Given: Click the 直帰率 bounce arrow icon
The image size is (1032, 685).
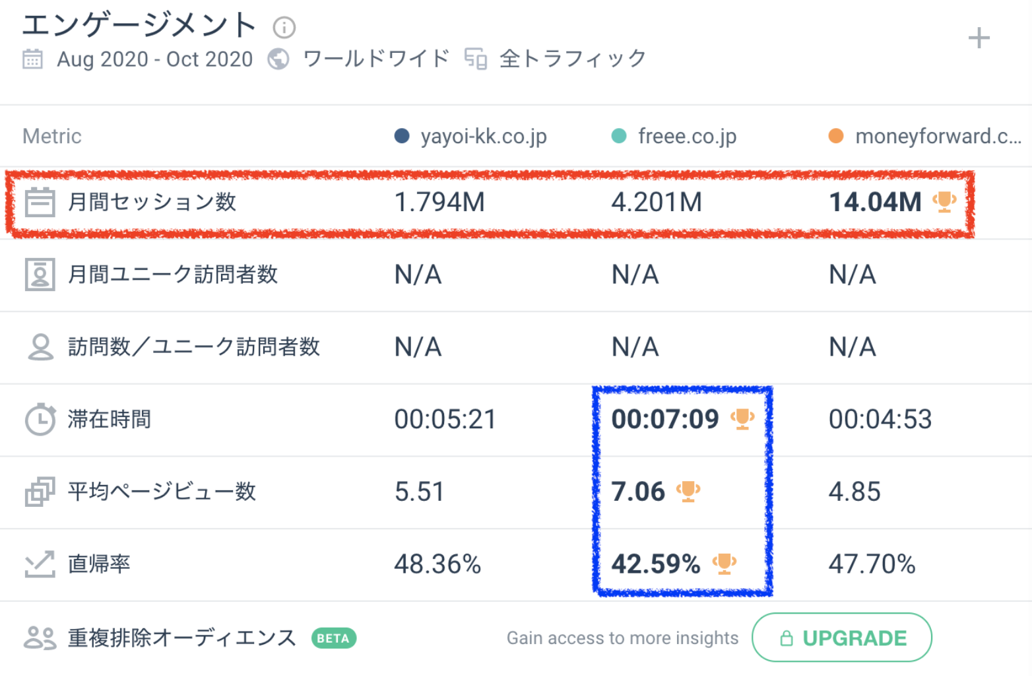Looking at the screenshot, I should click(40, 564).
